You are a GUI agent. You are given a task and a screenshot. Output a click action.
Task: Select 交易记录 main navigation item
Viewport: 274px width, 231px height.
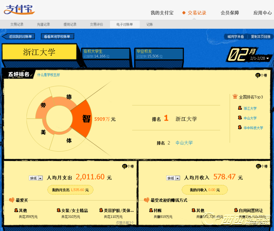(197, 13)
